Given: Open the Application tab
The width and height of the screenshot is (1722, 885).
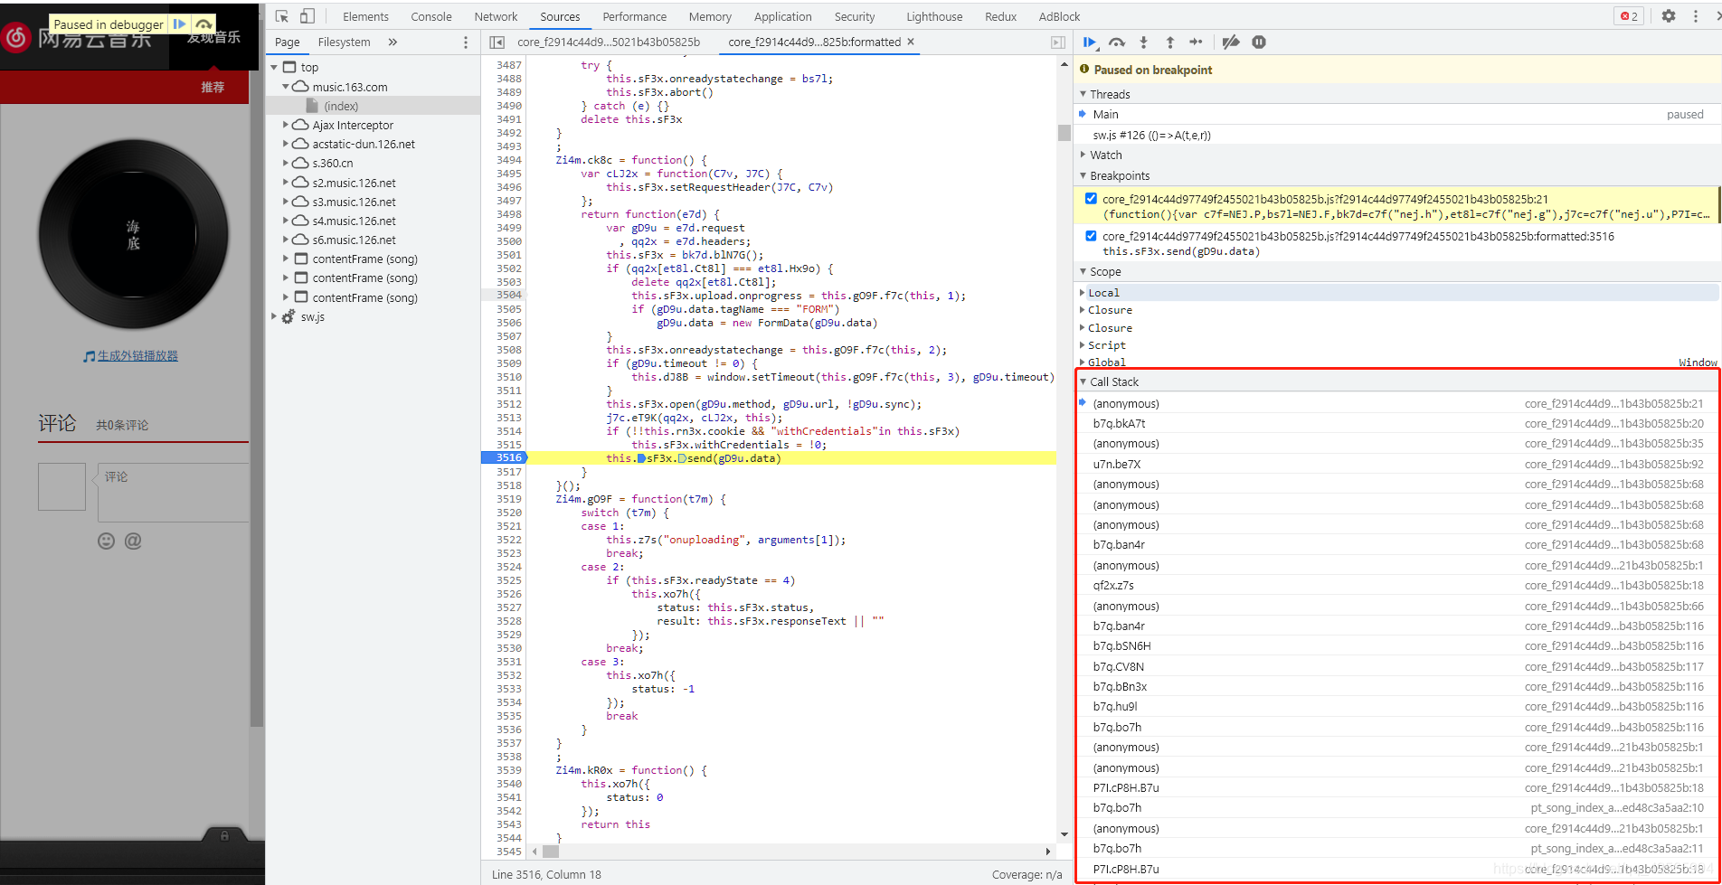Looking at the screenshot, I should 782,16.
